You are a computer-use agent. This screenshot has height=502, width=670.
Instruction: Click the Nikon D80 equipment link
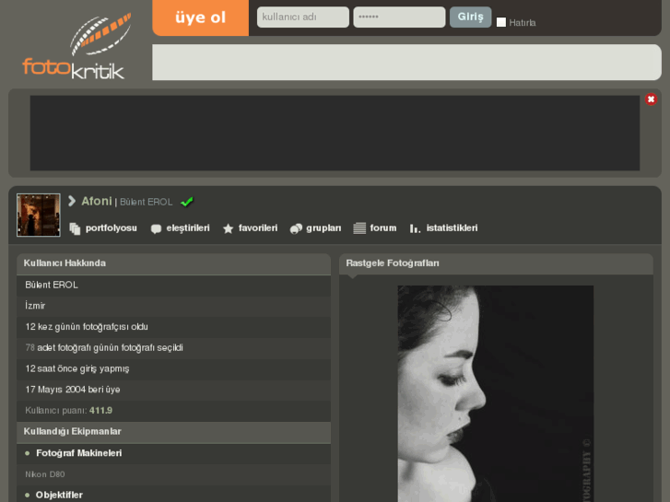click(x=45, y=474)
